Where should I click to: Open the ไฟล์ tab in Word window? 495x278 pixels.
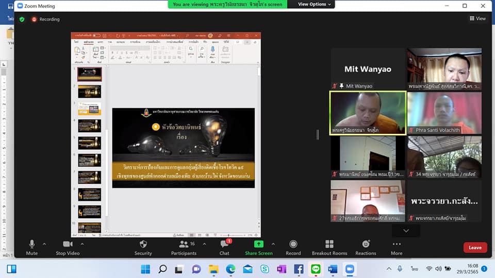click(11, 19)
